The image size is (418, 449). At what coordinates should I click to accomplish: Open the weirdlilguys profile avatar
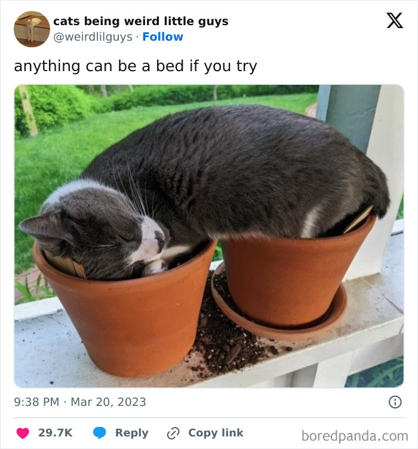coord(32,29)
